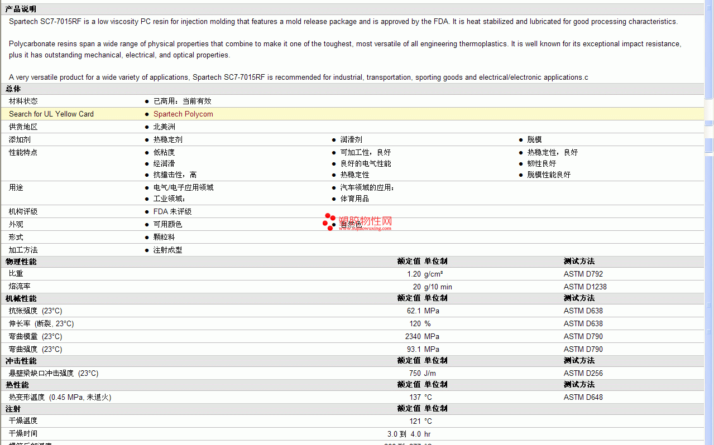Select the 外观 row label
The image size is (714, 445).
[x=16, y=224]
